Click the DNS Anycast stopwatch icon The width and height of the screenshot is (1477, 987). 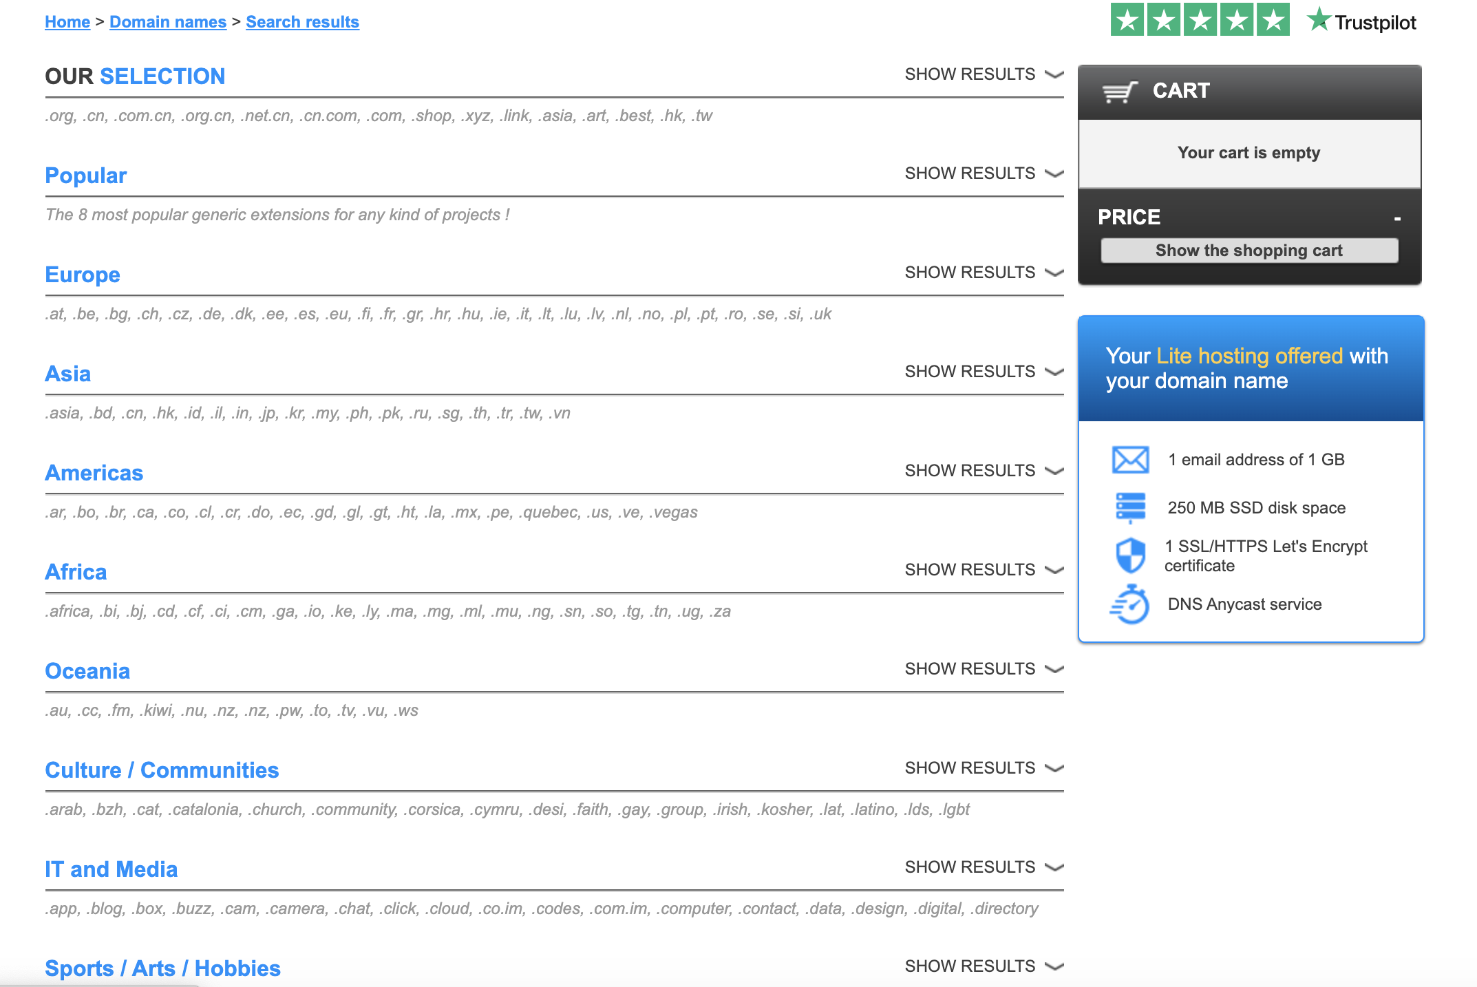1130,604
